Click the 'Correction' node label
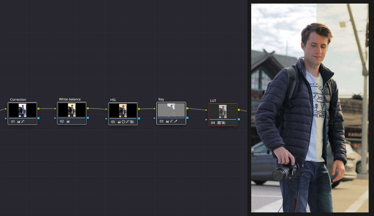This screenshot has width=374, height=216. pyautogui.click(x=18, y=100)
